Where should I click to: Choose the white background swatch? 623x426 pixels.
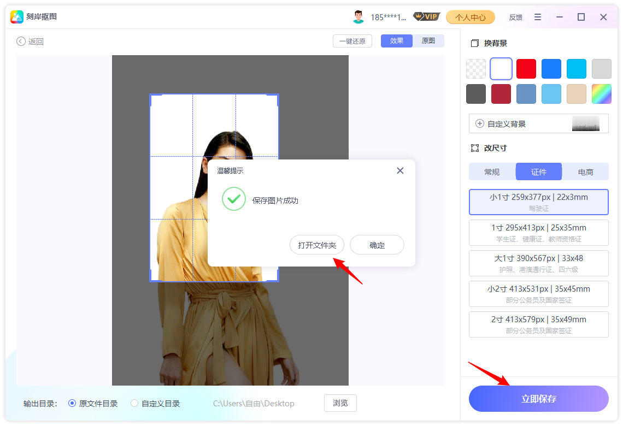[501, 69]
